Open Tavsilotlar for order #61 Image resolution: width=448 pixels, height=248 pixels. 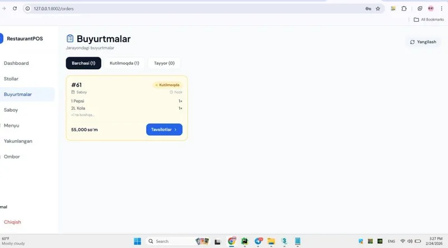point(164,130)
